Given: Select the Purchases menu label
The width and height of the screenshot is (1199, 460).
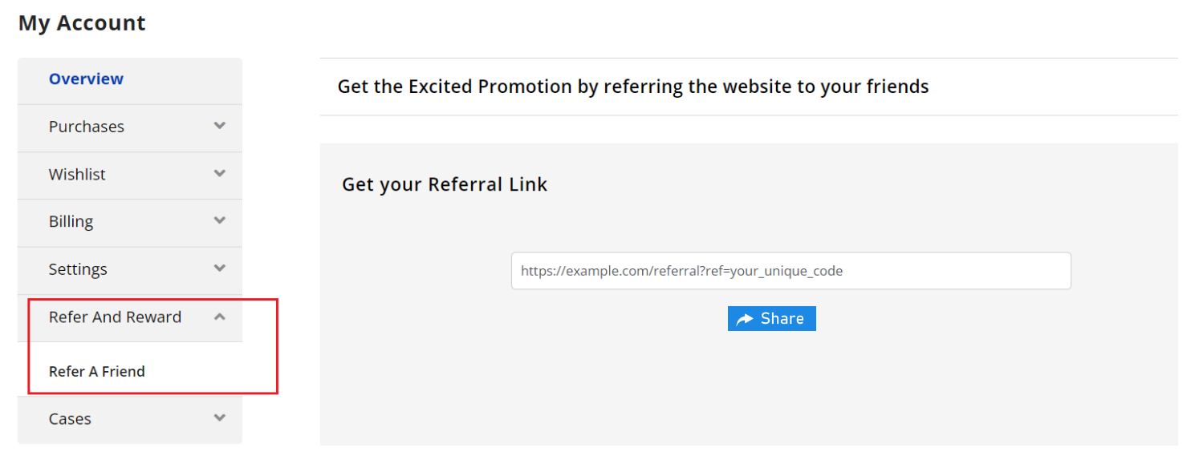Looking at the screenshot, I should (x=87, y=127).
